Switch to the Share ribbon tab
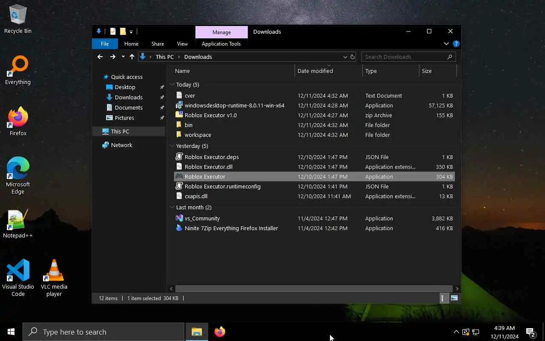 tap(158, 43)
